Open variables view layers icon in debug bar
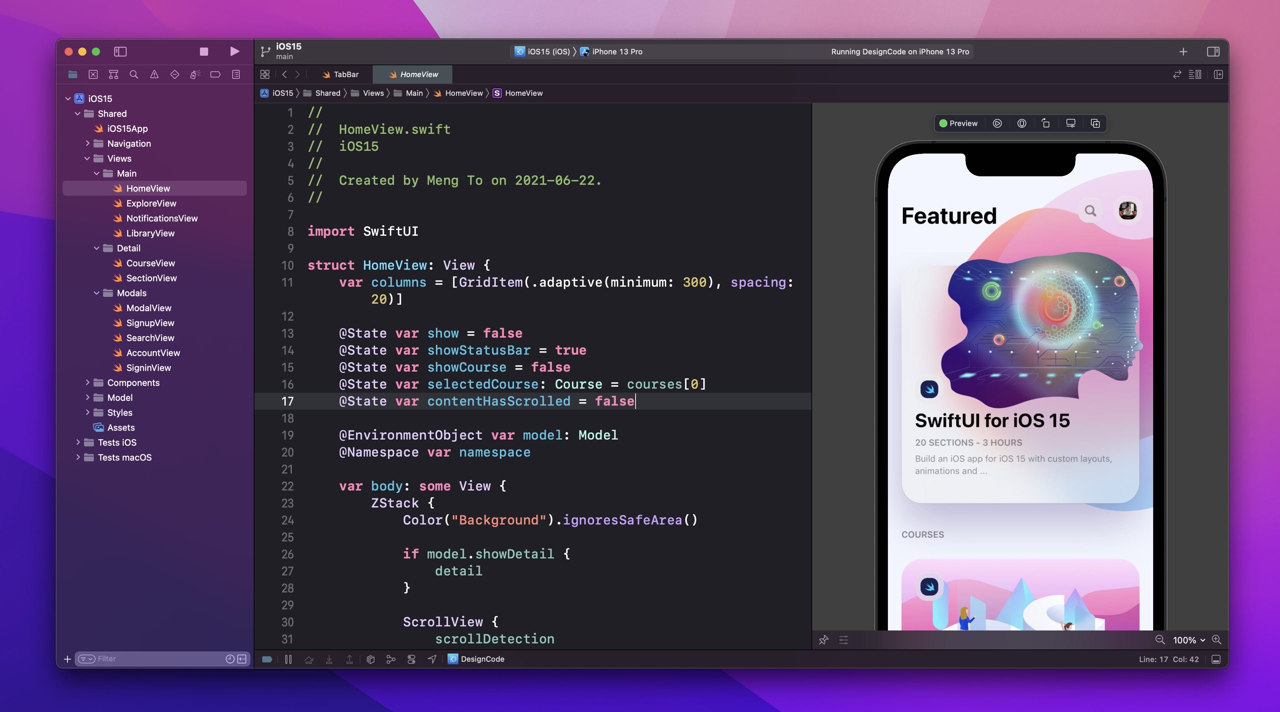The width and height of the screenshot is (1280, 712). point(371,659)
